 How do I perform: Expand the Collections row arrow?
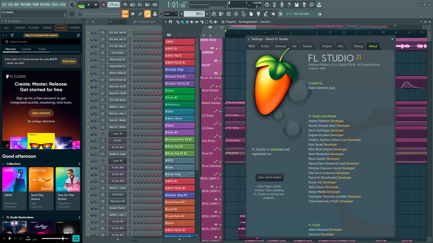pyautogui.click(x=79, y=164)
